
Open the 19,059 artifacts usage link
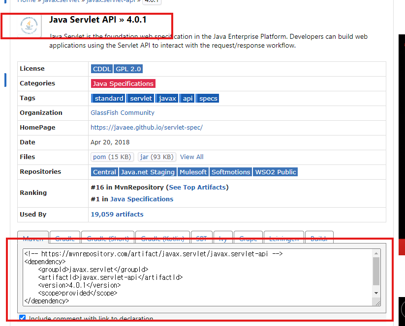pos(117,214)
